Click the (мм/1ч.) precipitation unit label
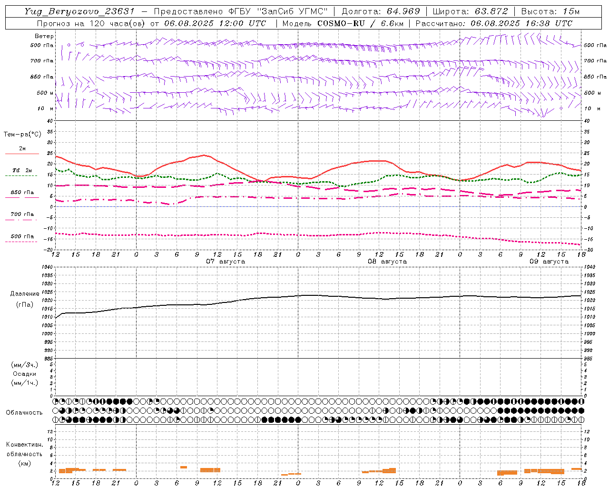The height and width of the screenshot is (487, 609). pos(25,383)
